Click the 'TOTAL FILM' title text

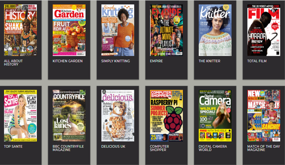tap(257, 61)
